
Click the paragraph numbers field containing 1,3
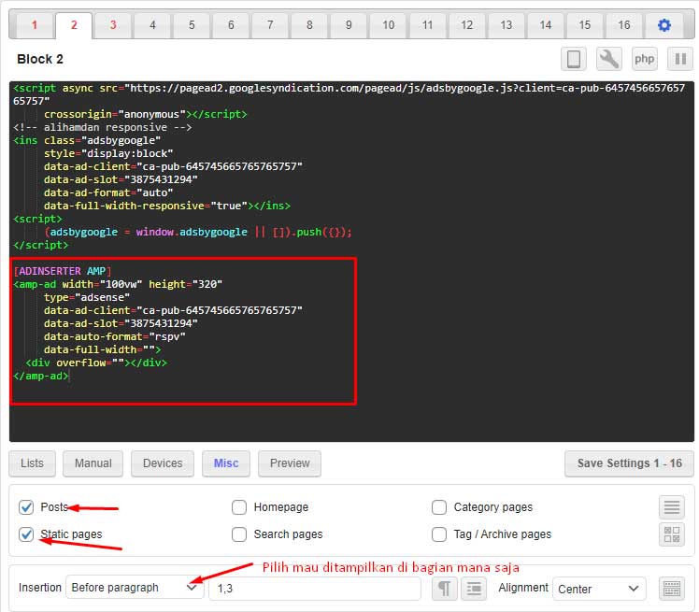pyautogui.click(x=315, y=589)
